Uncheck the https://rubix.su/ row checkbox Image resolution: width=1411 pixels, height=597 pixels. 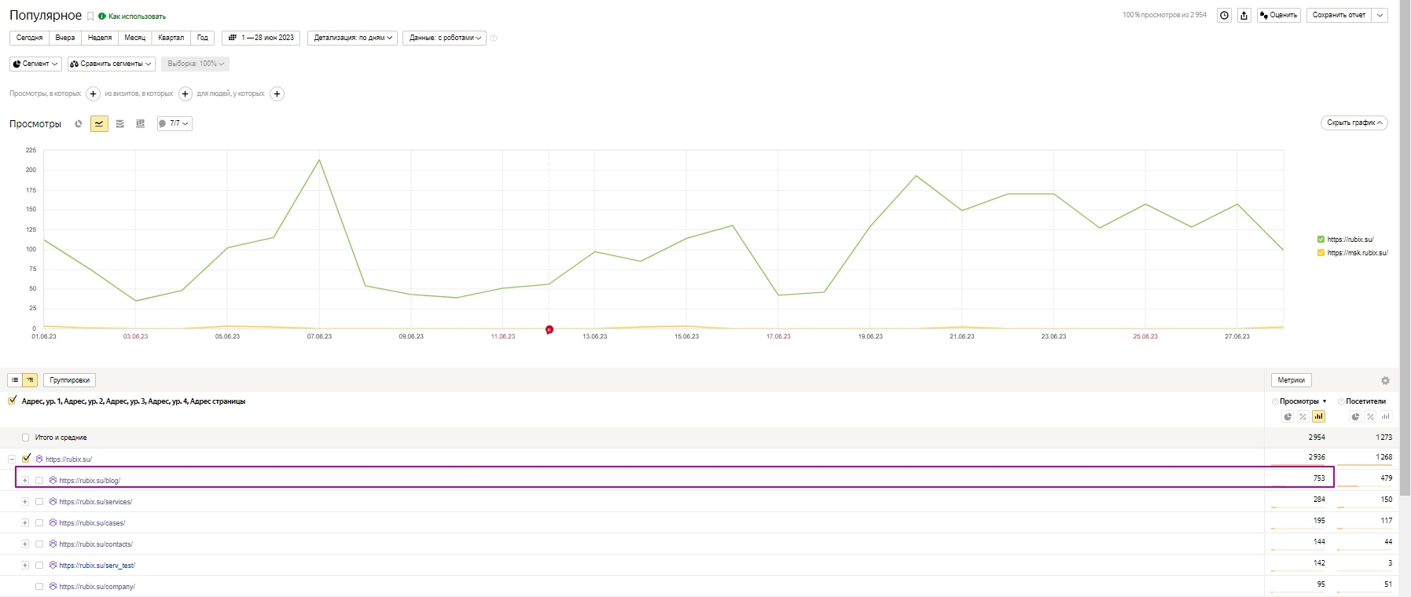[x=27, y=459]
